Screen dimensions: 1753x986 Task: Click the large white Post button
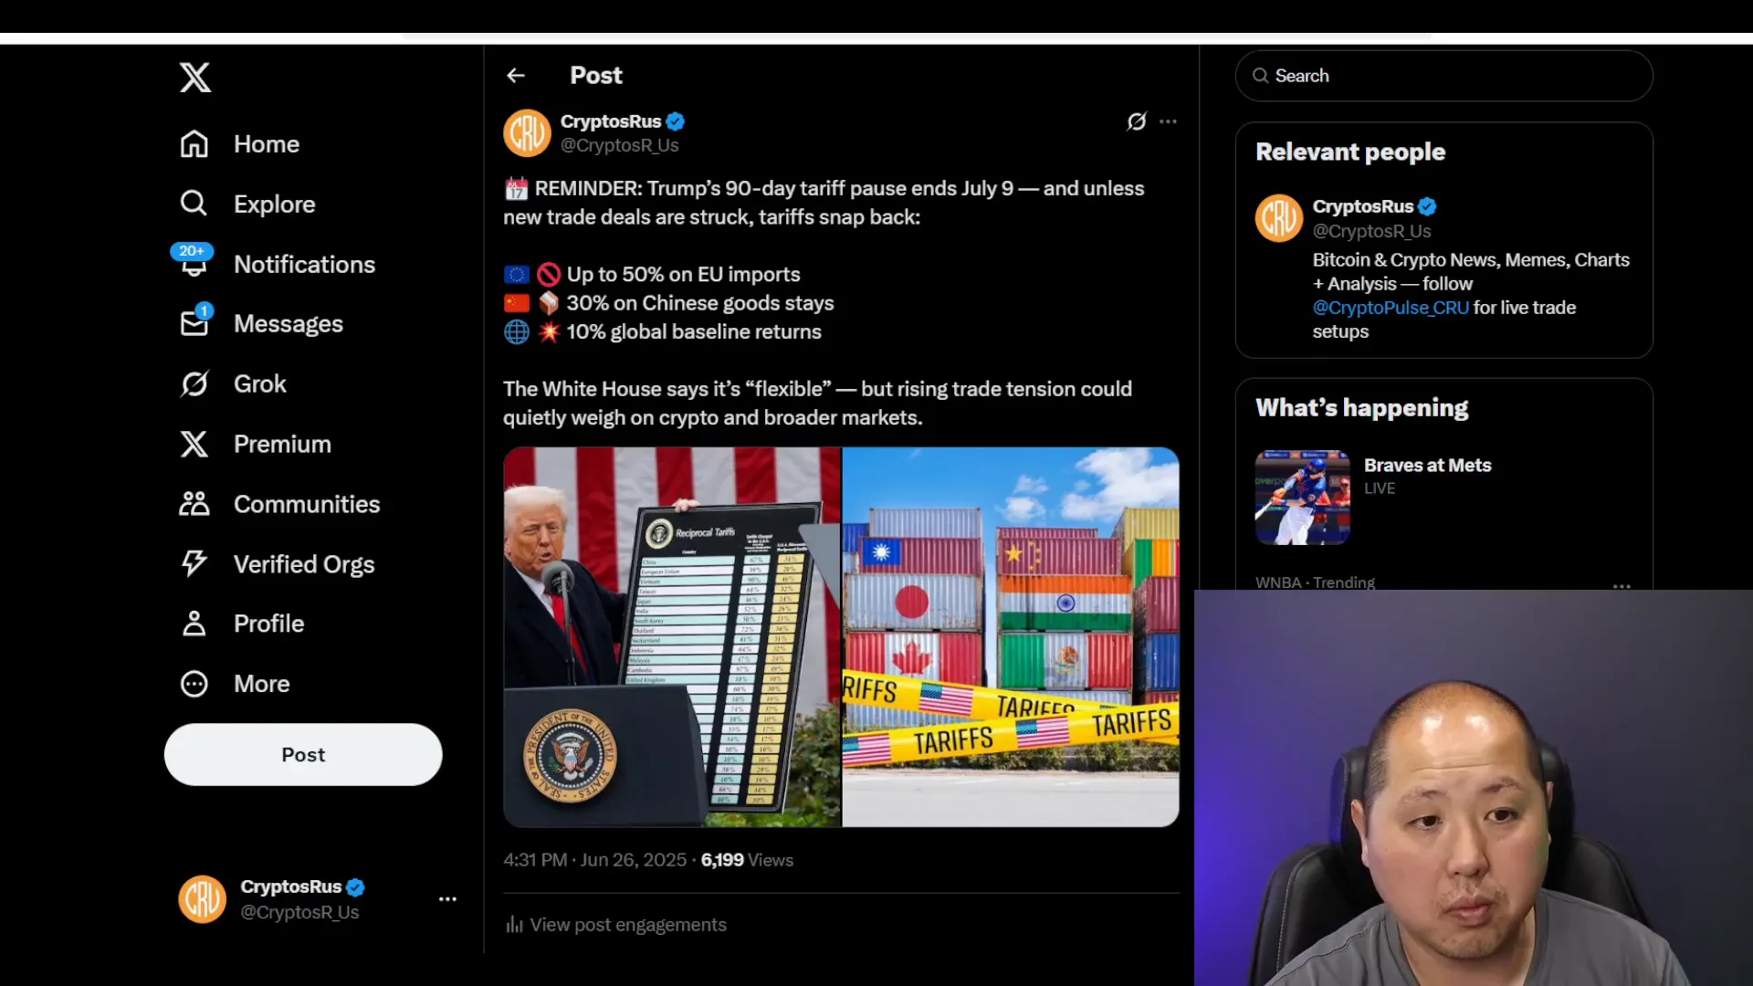coord(303,754)
